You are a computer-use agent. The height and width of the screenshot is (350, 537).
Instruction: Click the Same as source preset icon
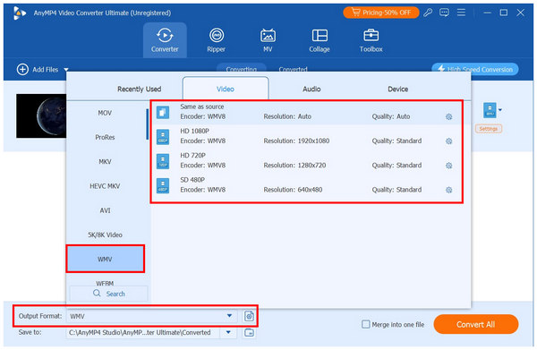pos(163,112)
